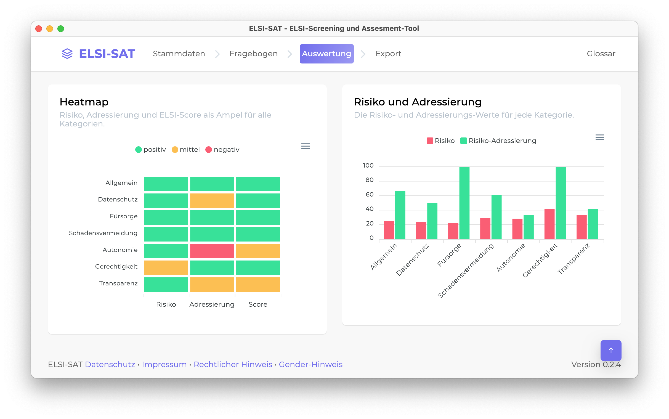Click the red Allgemein Risiko bar
Image resolution: width=669 pixels, height=419 pixels.
click(x=389, y=230)
